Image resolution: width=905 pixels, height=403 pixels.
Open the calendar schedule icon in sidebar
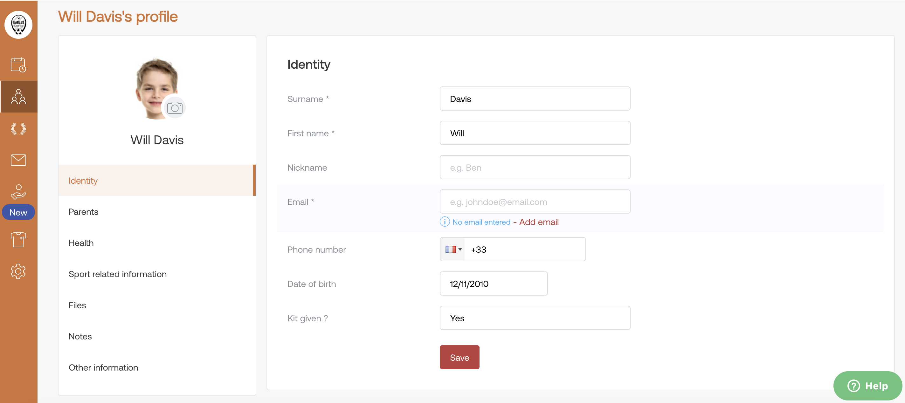[x=18, y=65]
